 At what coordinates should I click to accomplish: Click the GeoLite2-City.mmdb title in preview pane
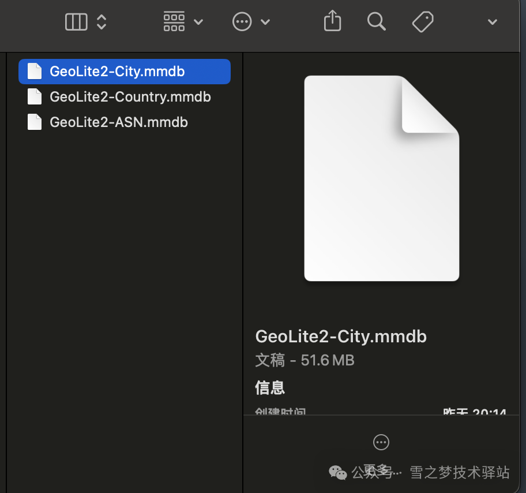(x=341, y=337)
